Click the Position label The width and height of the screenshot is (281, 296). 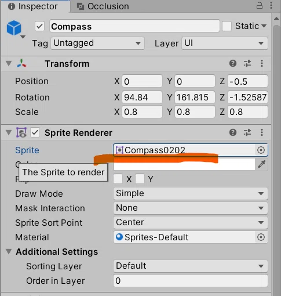point(32,81)
